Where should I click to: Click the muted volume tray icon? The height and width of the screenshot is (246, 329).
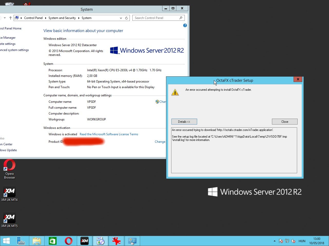[293, 241]
